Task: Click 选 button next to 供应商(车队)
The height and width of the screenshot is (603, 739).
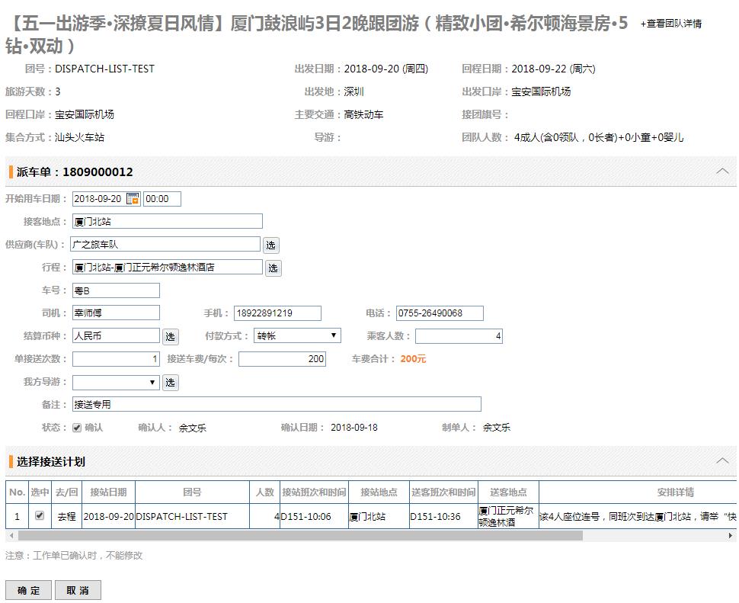Action: 270,245
